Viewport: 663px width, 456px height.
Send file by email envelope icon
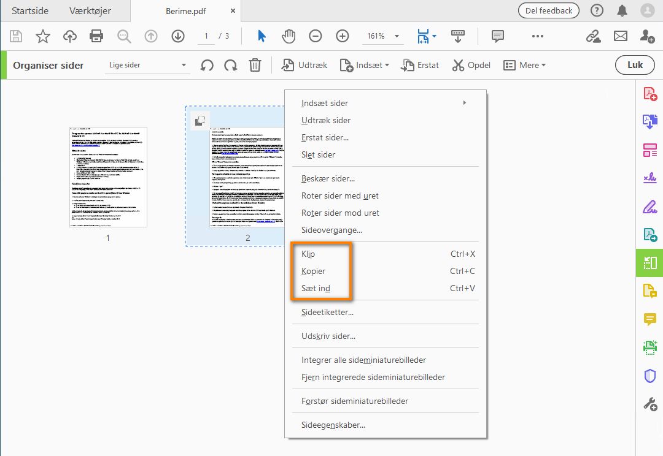coord(621,36)
